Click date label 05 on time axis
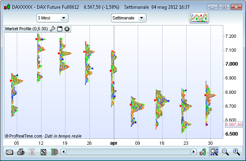 (17, 143)
